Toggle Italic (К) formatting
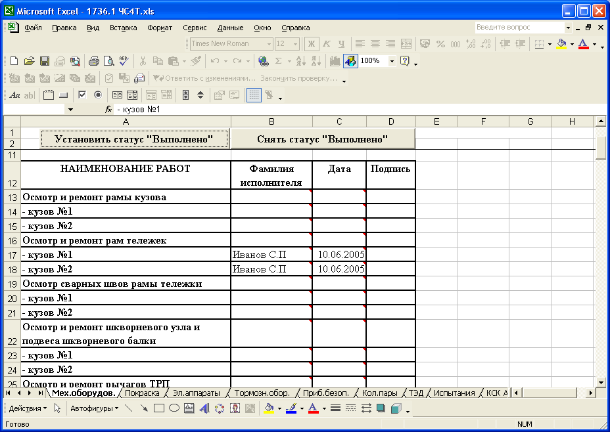Image resolution: width=610 pixels, height=432 pixels. [327, 44]
